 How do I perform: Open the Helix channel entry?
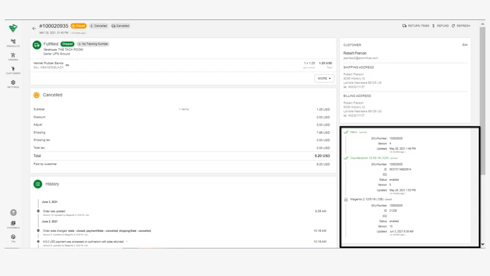(353, 132)
